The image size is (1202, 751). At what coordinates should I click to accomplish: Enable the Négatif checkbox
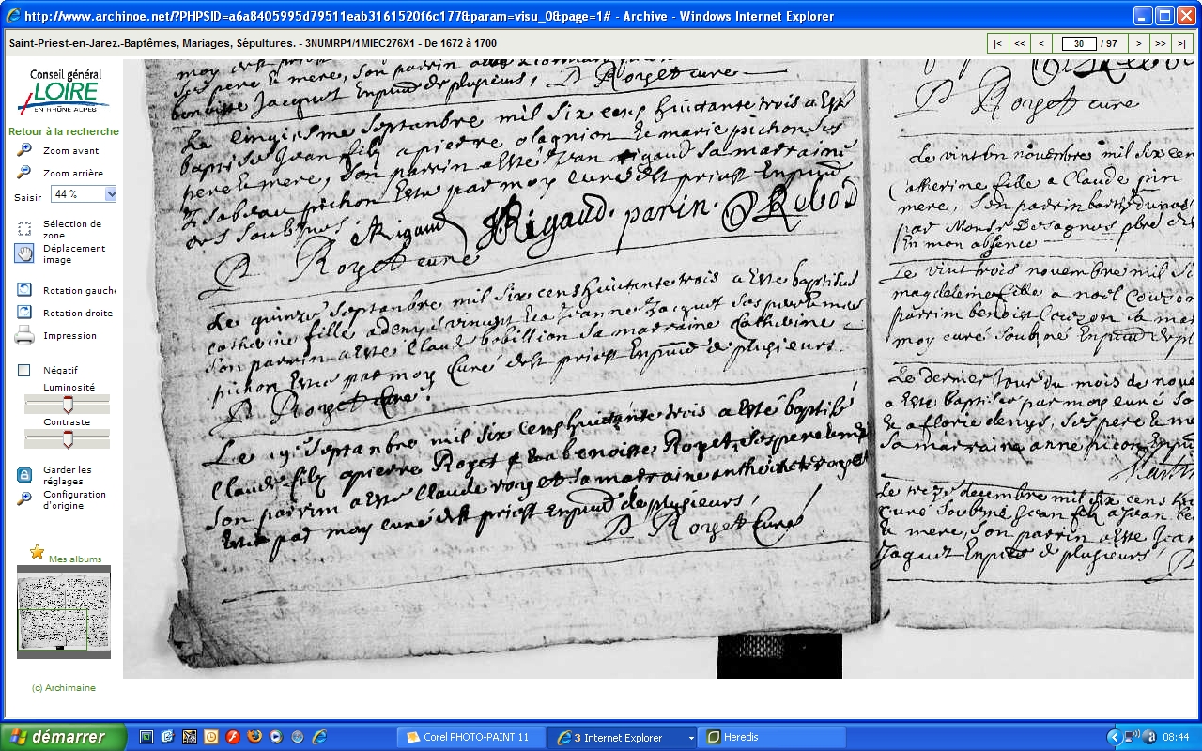point(24,371)
